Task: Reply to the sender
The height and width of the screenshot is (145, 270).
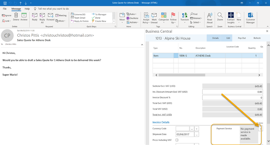Action: (35, 17)
